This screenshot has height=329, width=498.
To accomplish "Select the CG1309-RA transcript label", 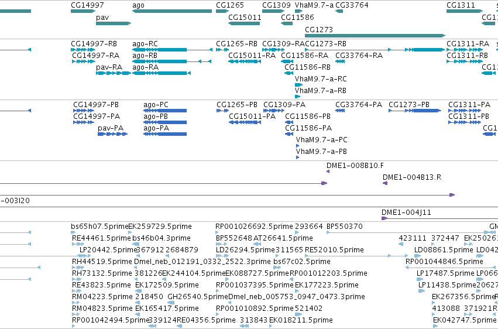I will click(x=283, y=43).
